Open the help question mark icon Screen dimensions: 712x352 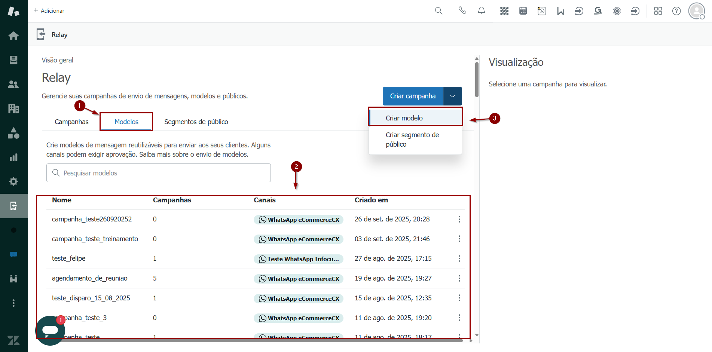[x=676, y=11]
